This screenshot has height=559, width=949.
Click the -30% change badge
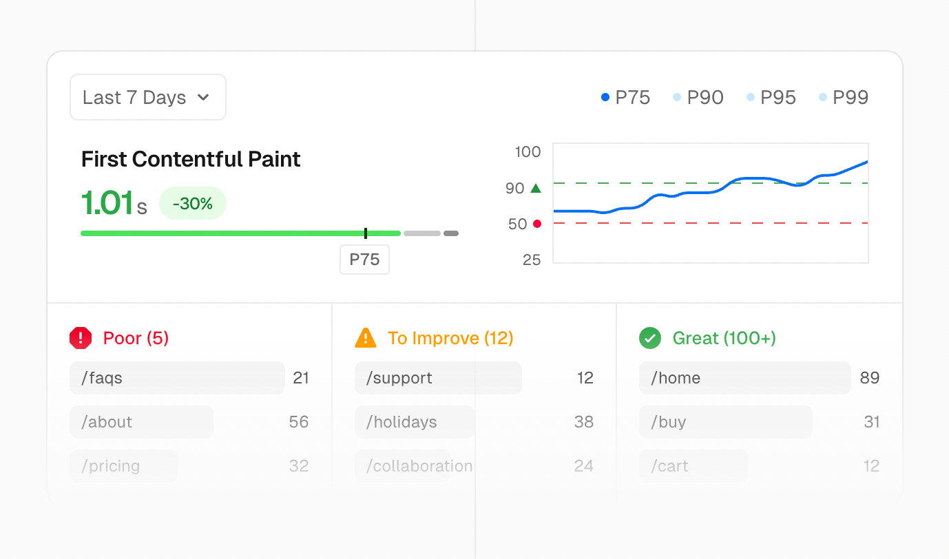[192, 204]
